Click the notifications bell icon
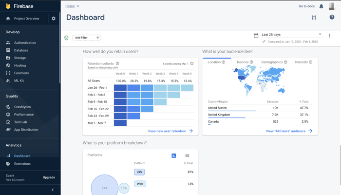Image resolution: width=341 pixels, height=195 pixels. coord(321,6)
